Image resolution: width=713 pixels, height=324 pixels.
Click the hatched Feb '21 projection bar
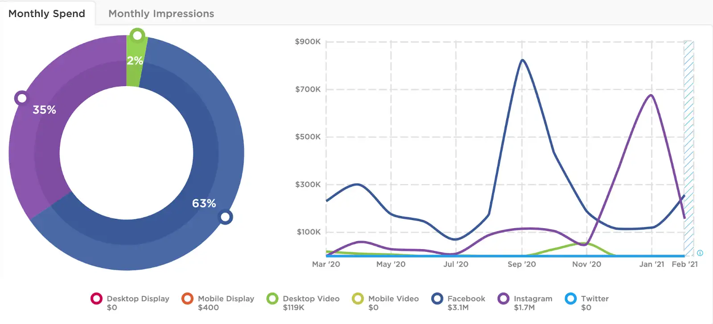tap(689, 148)
